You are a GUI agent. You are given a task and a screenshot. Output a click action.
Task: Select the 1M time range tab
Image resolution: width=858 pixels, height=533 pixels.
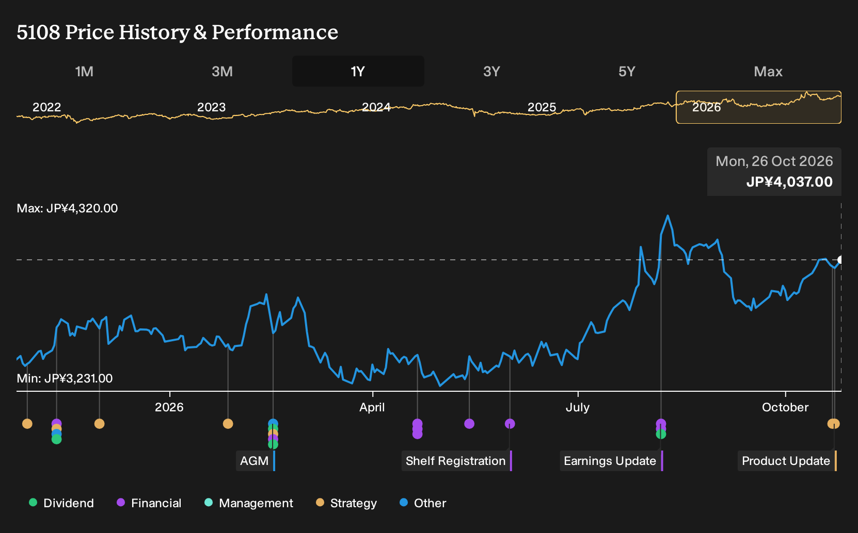(84, 71)
